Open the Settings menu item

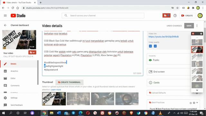pos(19,98)
